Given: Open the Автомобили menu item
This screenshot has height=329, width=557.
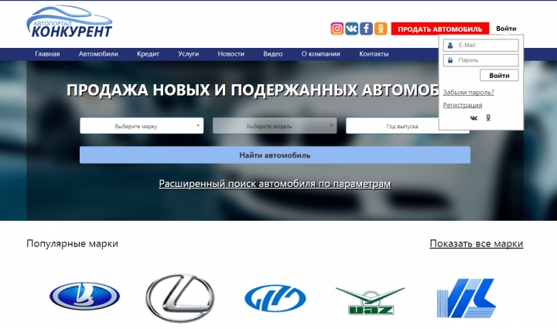Looking at the screenshot, I should pos(98,54).
